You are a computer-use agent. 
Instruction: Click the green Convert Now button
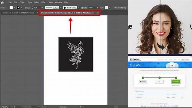(176, 82)
